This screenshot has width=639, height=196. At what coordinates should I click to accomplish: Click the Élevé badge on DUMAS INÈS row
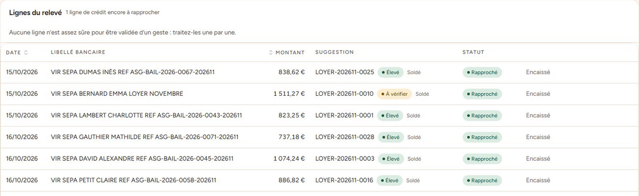390,72
